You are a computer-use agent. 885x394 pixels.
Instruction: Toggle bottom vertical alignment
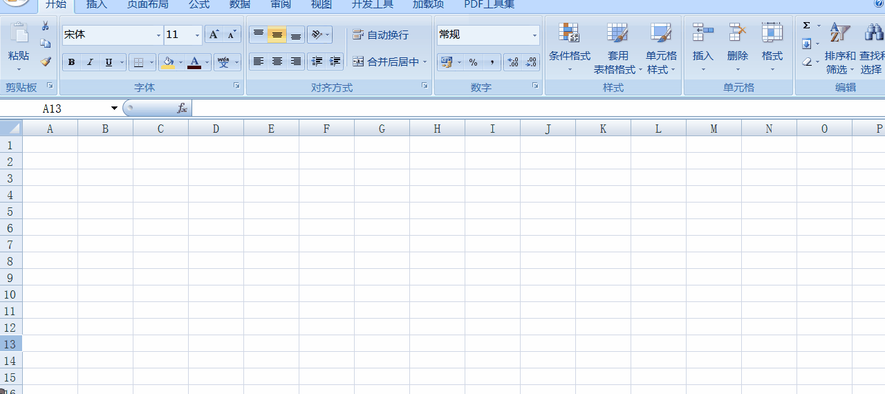click(296, 35)
